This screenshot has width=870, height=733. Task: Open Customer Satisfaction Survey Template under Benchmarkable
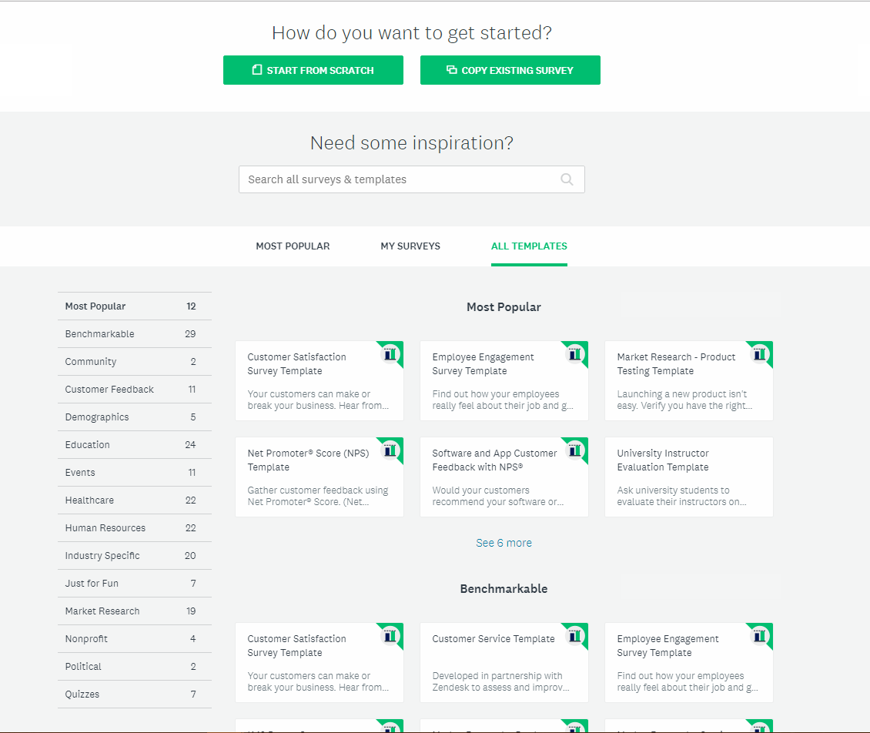coord(320,662)
